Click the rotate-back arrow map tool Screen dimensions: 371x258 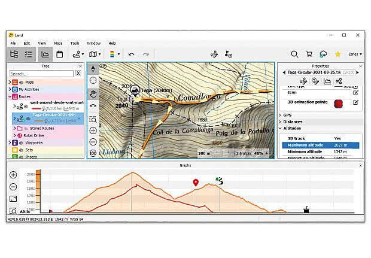pyautogui.click(x=93, y=105)
